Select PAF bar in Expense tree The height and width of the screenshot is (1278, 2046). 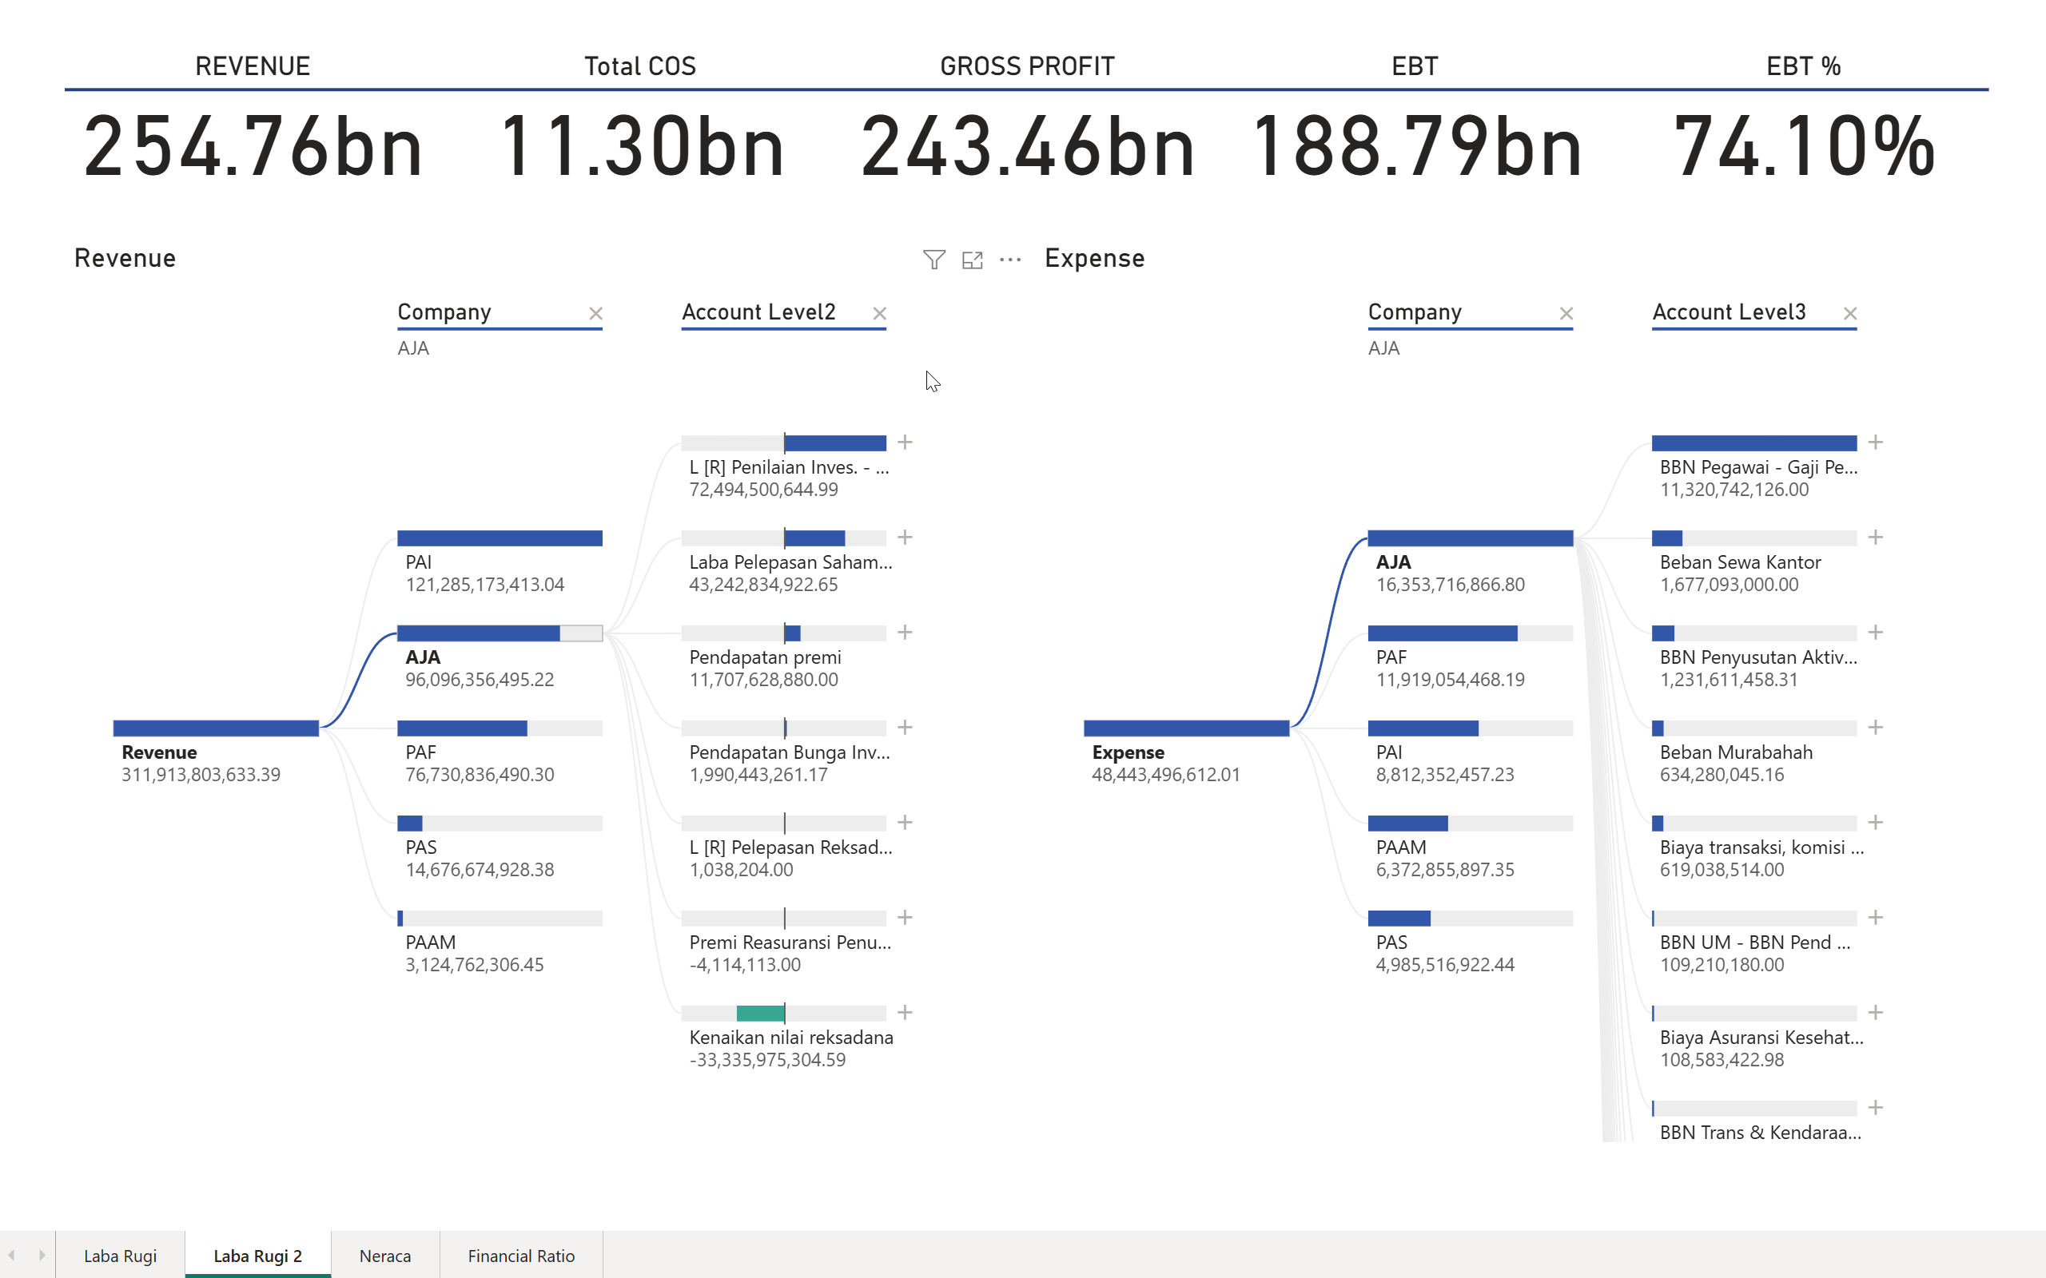coord(1443,633)
